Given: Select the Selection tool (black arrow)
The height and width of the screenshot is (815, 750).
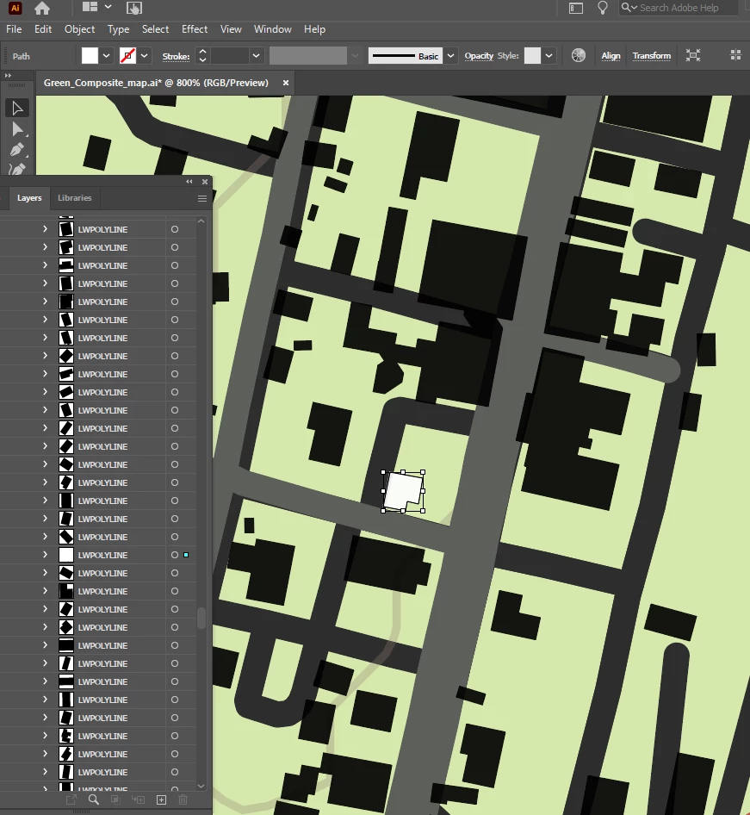Looking at the screenshot, I should [x=16, y=108].
